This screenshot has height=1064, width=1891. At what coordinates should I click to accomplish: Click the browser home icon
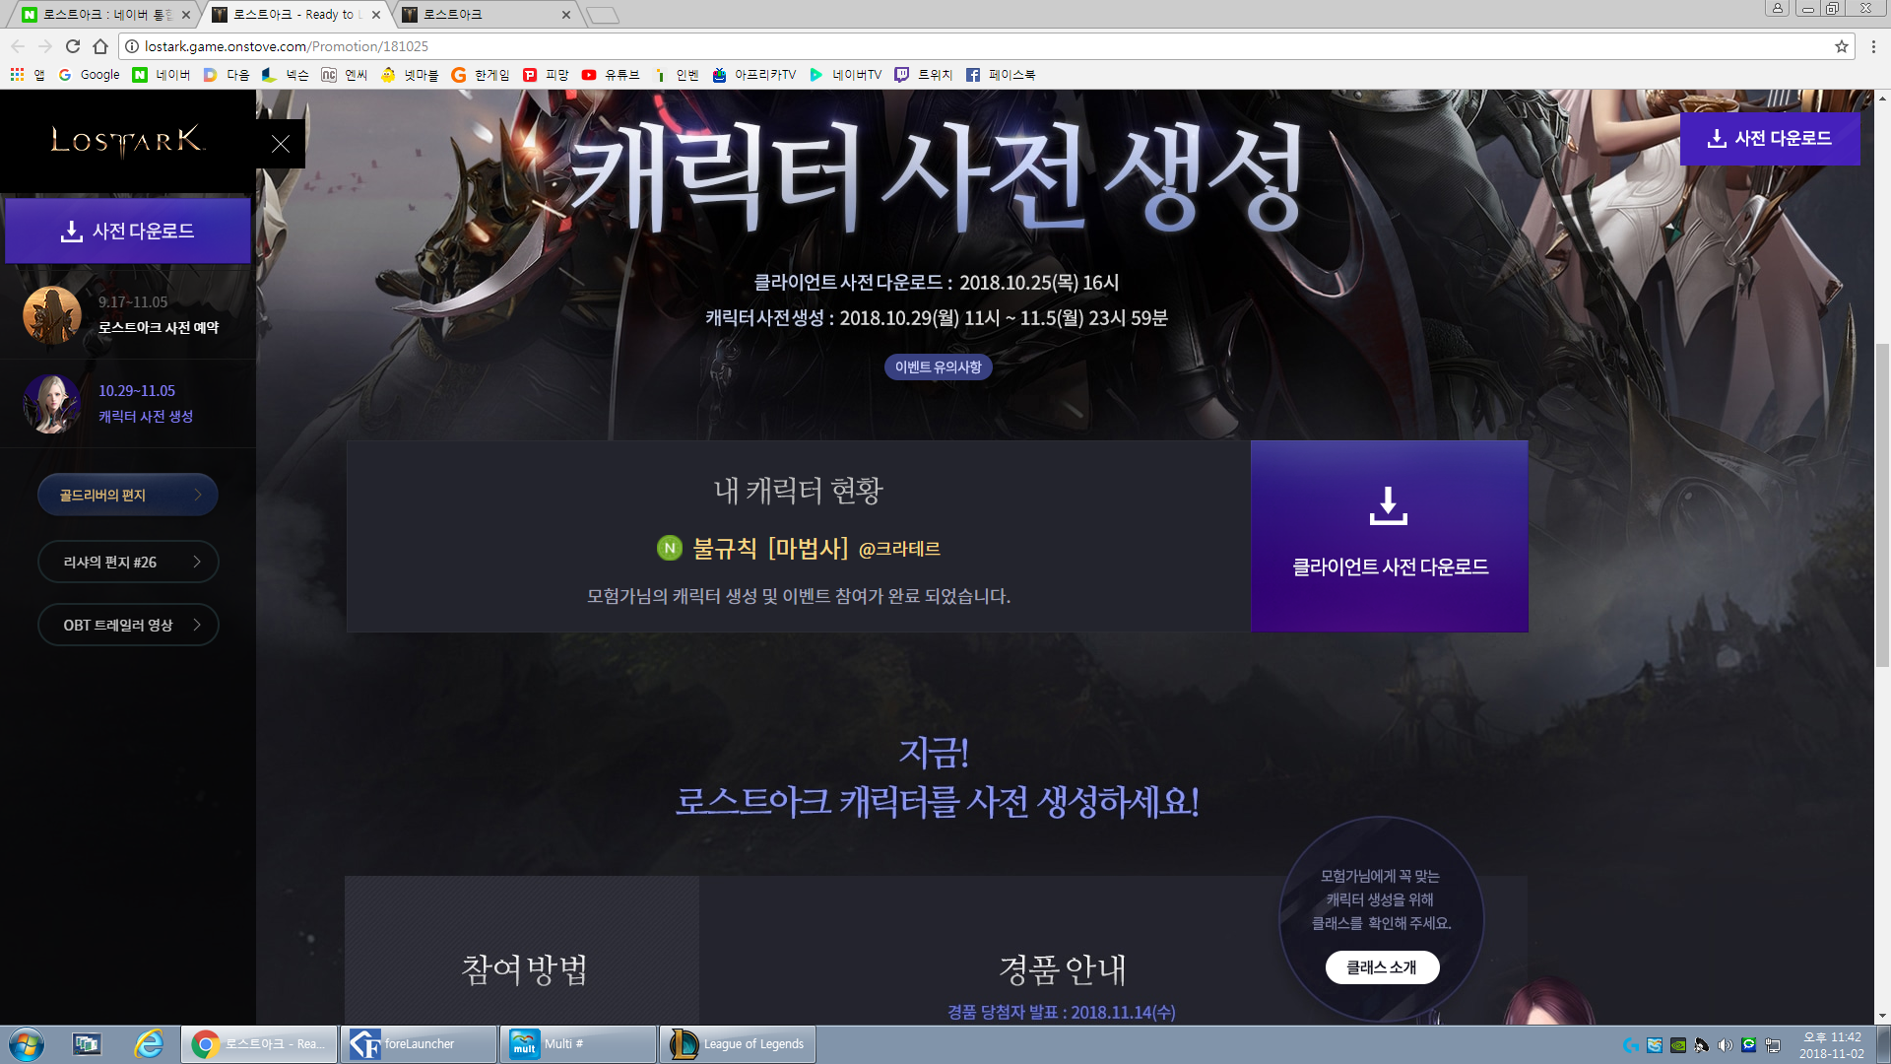[x=100, y=46]
